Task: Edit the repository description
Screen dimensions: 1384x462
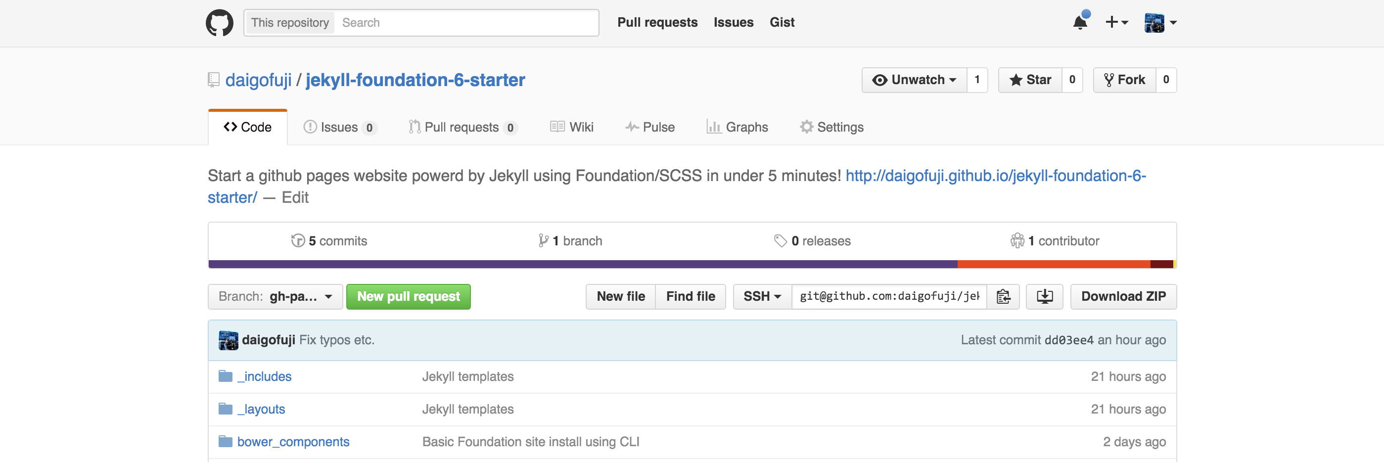Action: click(295, 198)
